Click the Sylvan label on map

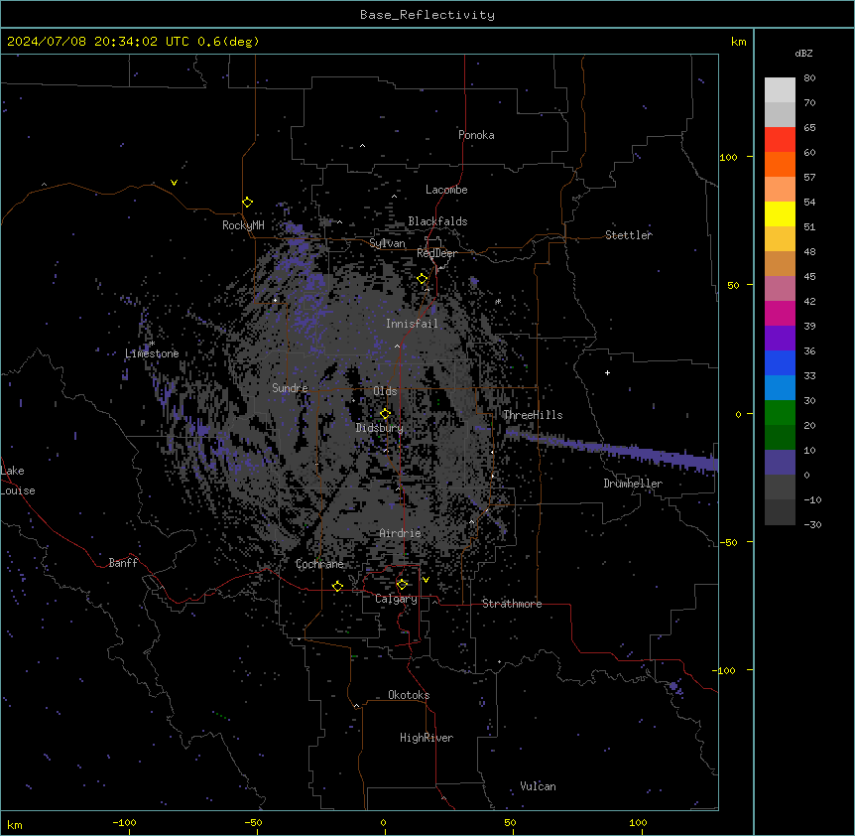(387, 243)
